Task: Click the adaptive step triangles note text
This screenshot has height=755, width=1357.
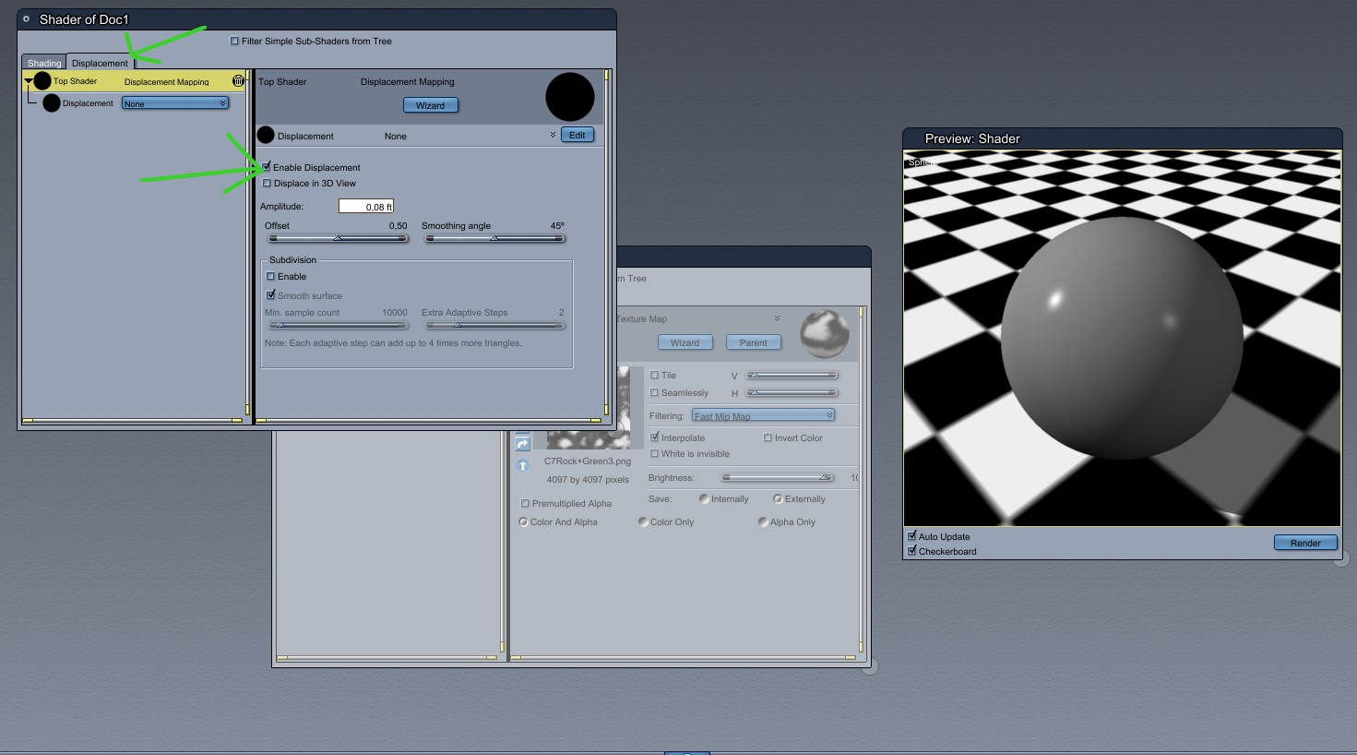Action: (393, 343)
